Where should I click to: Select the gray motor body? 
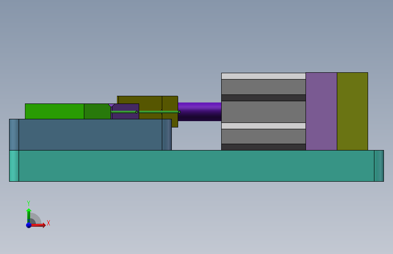click(x=263, y=112)
